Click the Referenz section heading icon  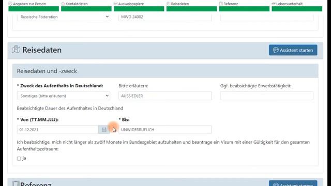16,183
